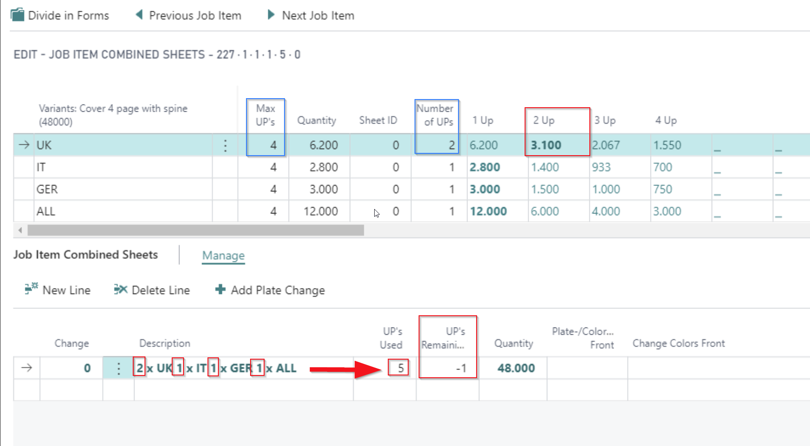Click the Divide in Forms icon
This screenshot has width=810, height=446.
[x=17, y=15]
